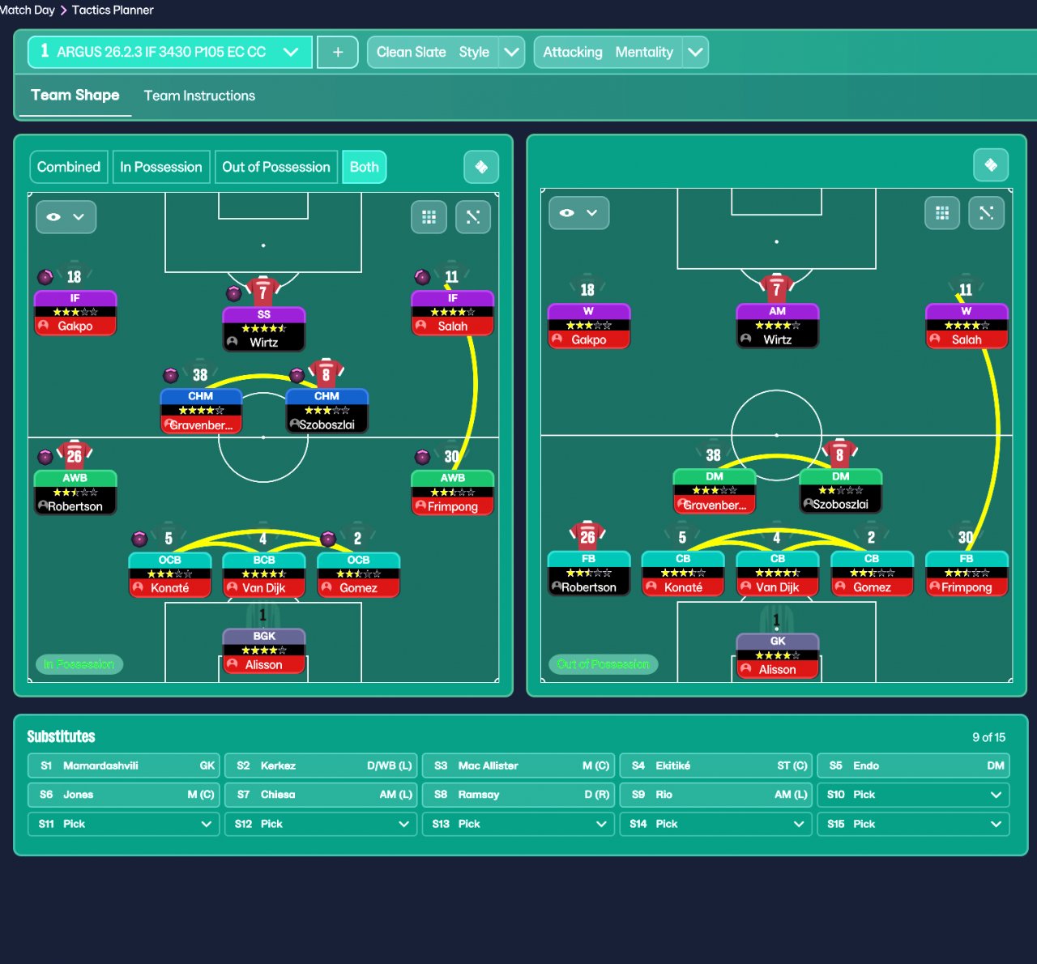Select substitute S9 Rio
Image resolution: width=1037 pixels, height=964 pixels.
(716, 795)
